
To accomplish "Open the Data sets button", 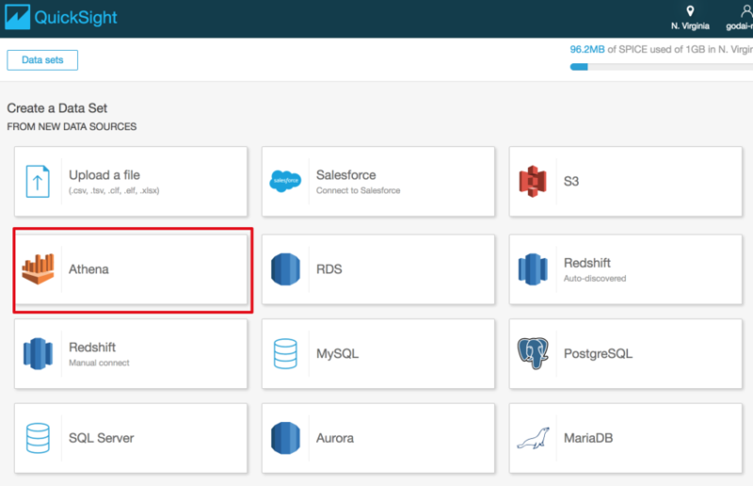I will (42, 60).
